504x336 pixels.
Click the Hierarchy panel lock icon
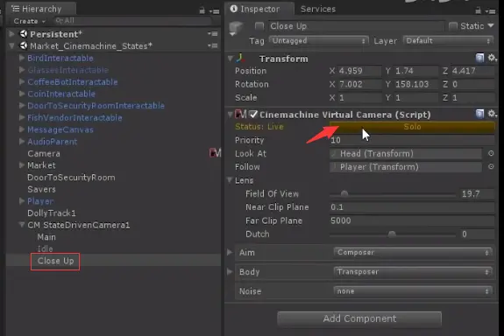(202, 10)
